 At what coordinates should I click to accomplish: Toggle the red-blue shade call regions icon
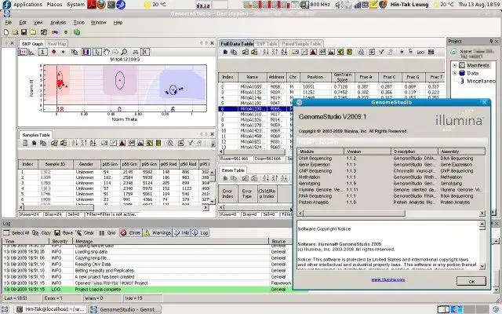click(x=85, y=52)
